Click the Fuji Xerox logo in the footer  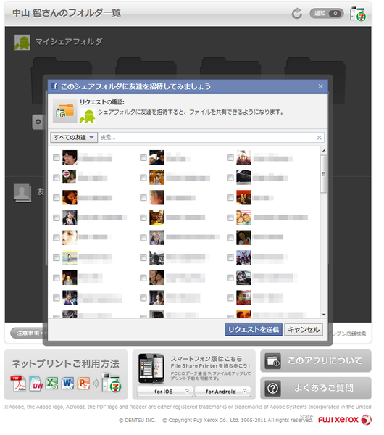tap(345, 420)
